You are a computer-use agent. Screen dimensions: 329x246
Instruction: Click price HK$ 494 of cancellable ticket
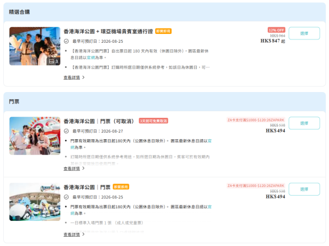click(x=275, y=130)
